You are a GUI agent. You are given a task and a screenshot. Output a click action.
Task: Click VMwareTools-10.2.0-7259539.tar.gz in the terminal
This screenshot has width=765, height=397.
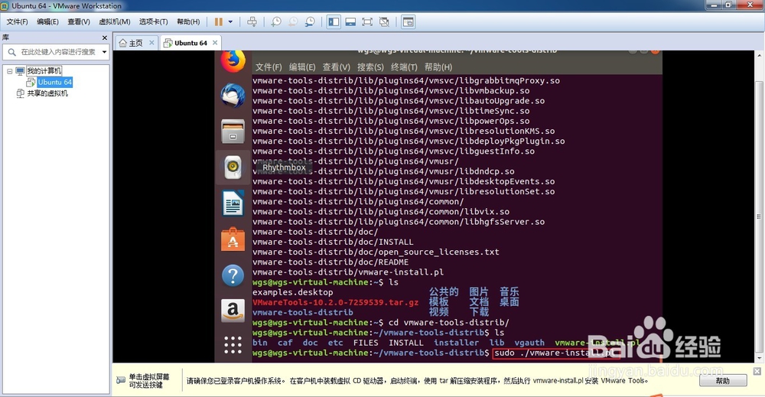coord(335,302)
